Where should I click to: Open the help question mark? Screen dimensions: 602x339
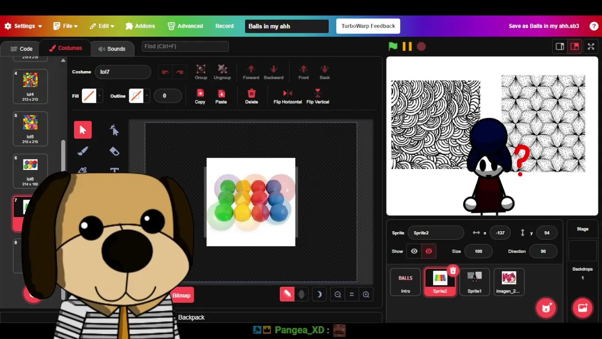point(594,26)
